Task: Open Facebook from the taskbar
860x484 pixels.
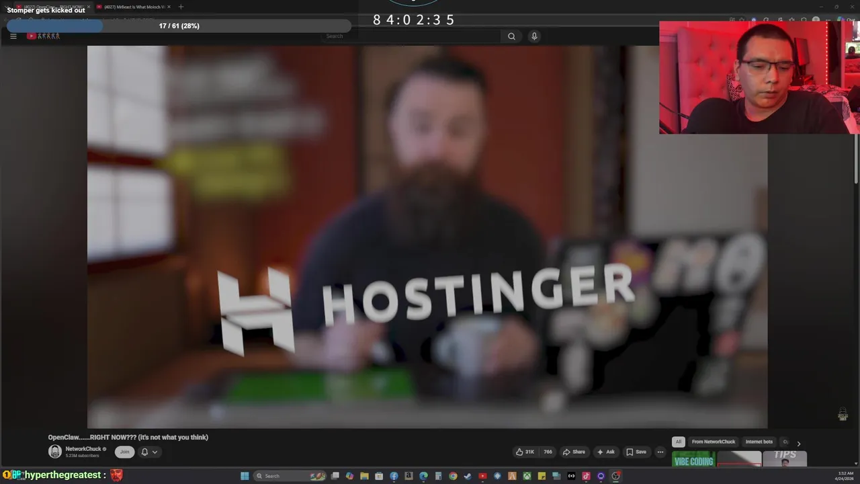Action: 394,476
